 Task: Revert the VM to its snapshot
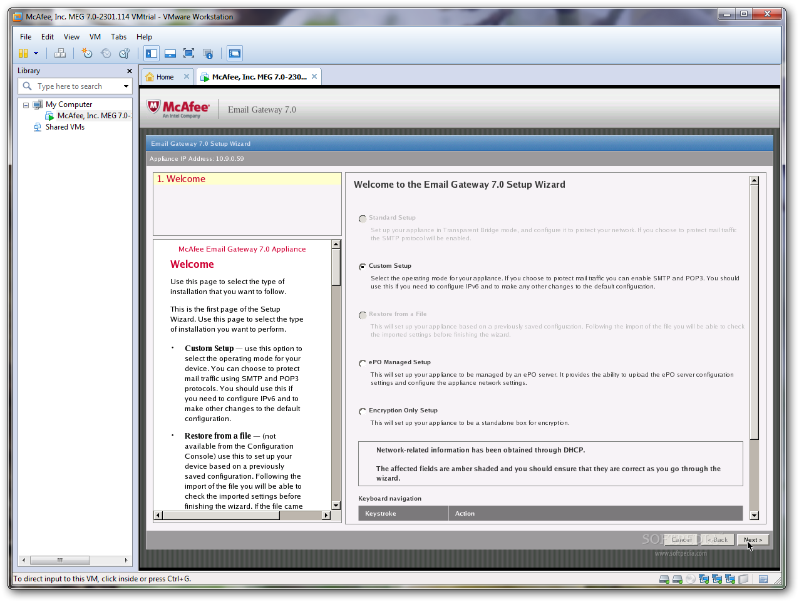pyautogui.click(x=106, y=53)
